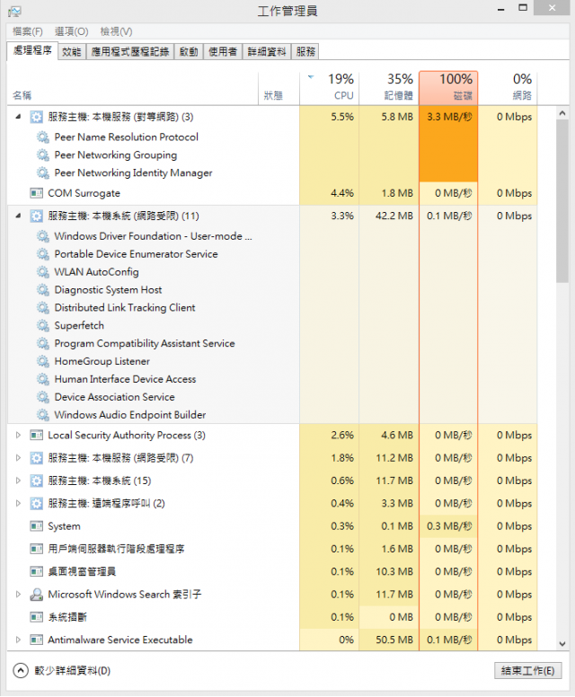This screenshot has width=575, height=697.
Task: Expand Microsoft Windows Search 索引子 row
Action: 18,595
